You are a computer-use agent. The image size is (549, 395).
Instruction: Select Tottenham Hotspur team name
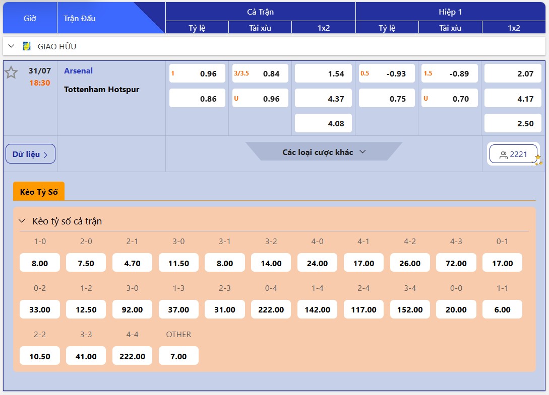pyautogui.click(x=101, y=90)
